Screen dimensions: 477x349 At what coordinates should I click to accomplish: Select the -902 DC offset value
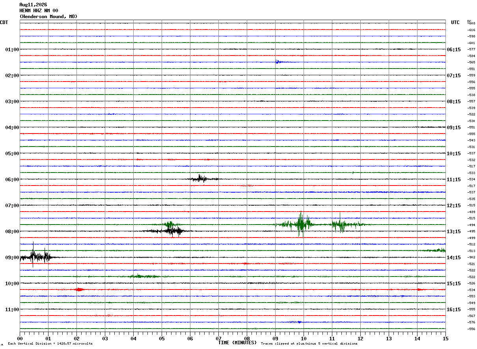pyautogui.click(x=471, y=258)
